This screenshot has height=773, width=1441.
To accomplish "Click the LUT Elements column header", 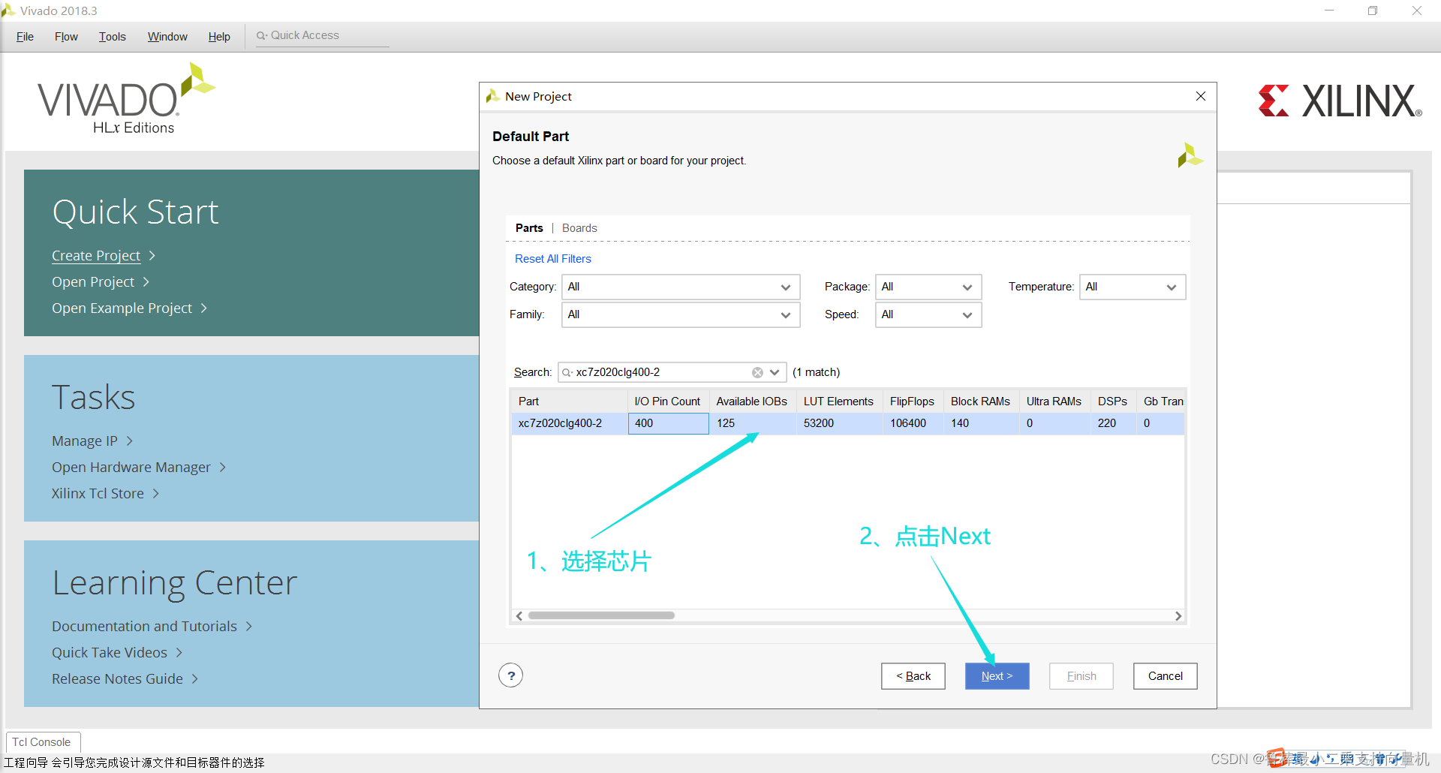I will 838,402.
